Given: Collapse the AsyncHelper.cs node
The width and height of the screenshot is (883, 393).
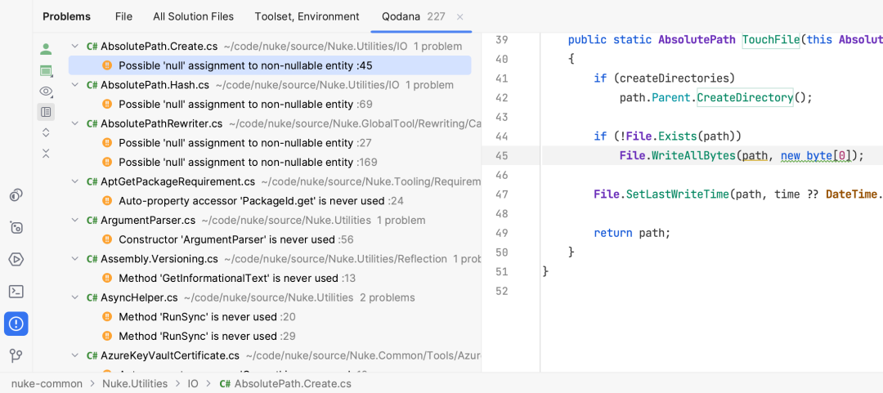Looking at the screenshot, I should pyautogui.click(x=75, y=297).
